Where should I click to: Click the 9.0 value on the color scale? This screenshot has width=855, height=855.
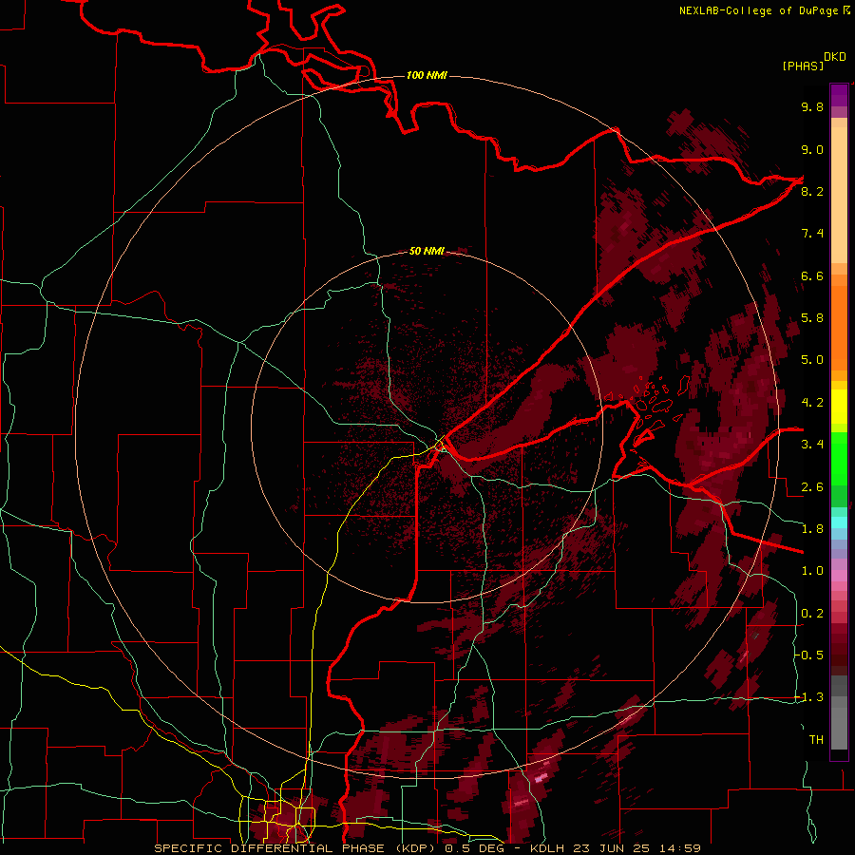point(812,149)
